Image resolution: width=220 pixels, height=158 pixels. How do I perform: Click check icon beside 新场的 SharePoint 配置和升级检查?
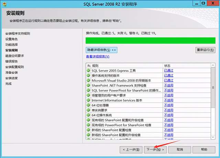coord(88,135)
